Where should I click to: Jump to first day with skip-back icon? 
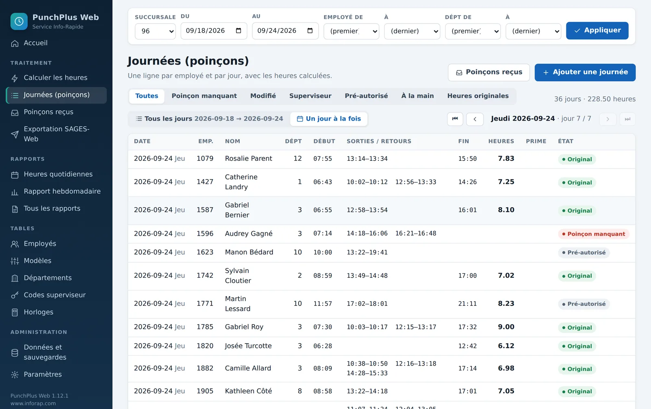point(455,119)
